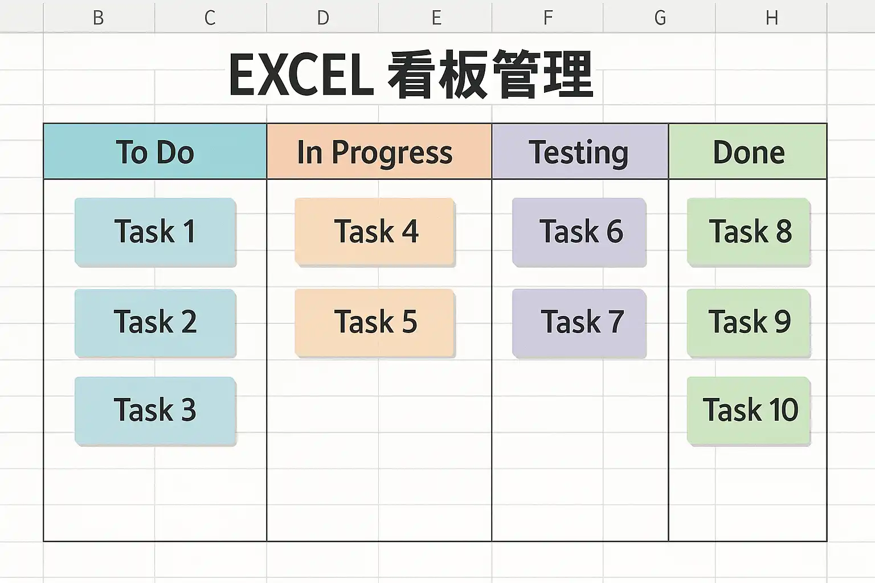Select column C header

(x=210, y=17)
